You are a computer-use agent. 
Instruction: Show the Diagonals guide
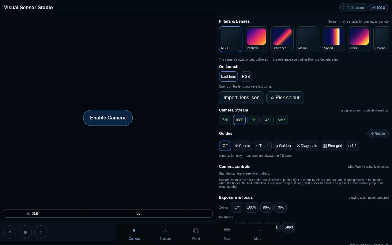coord(307,146)
